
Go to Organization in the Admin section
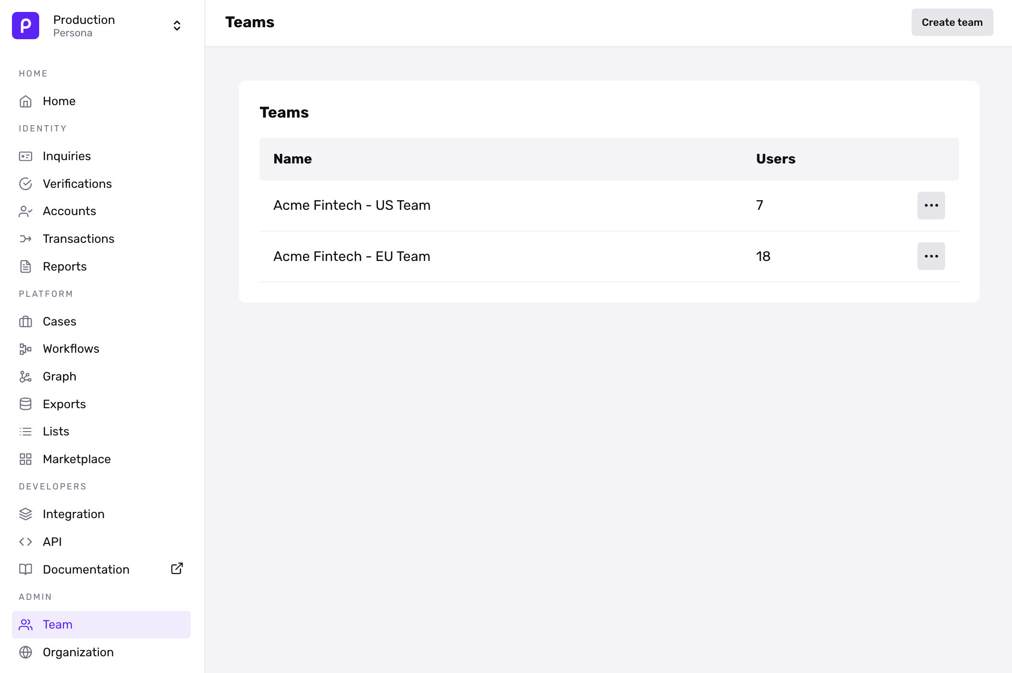[78, 652]
